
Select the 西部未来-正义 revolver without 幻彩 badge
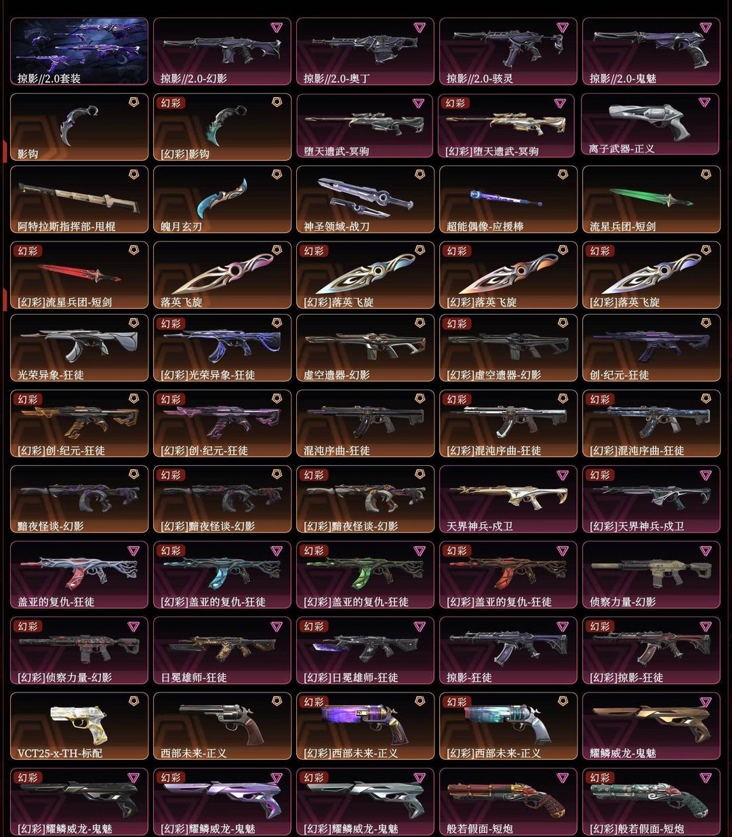click(222, 726)
